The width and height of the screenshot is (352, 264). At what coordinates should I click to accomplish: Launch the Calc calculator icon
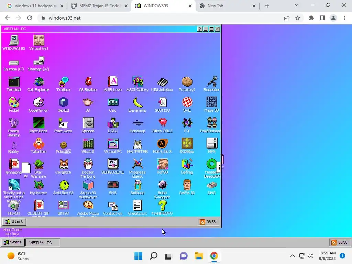coord(113,105)
